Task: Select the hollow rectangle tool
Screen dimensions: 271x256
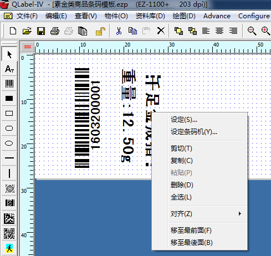Action: coord(9,113)
